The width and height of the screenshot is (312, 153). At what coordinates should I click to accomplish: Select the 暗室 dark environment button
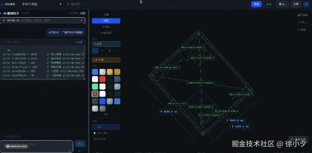point(106,127)
